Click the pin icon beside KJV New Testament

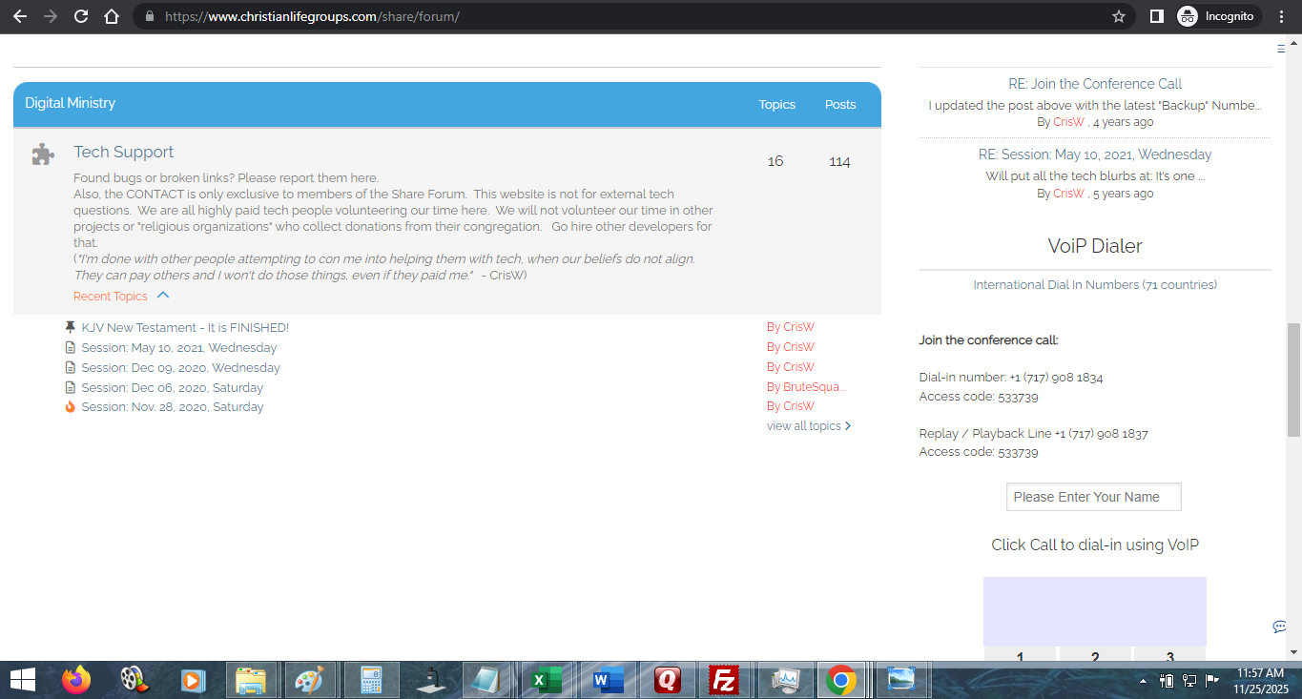pos(70,327)
